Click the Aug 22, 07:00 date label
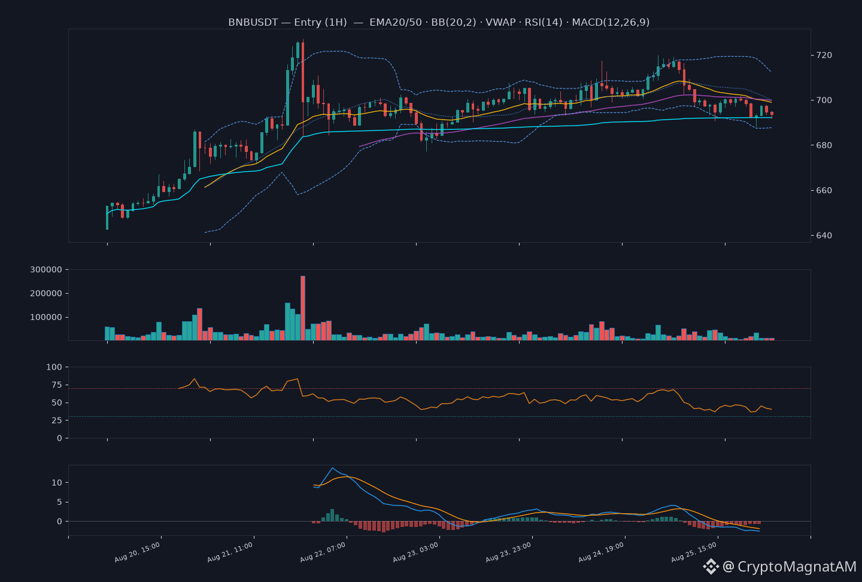The width and height of the screenshot is (862, 582). [323, 552]
